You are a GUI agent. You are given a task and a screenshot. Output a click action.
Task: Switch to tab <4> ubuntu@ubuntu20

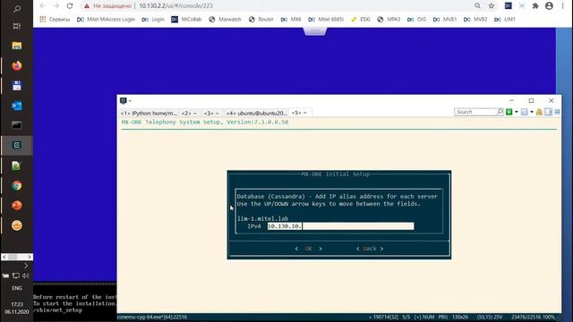point(257,114)
